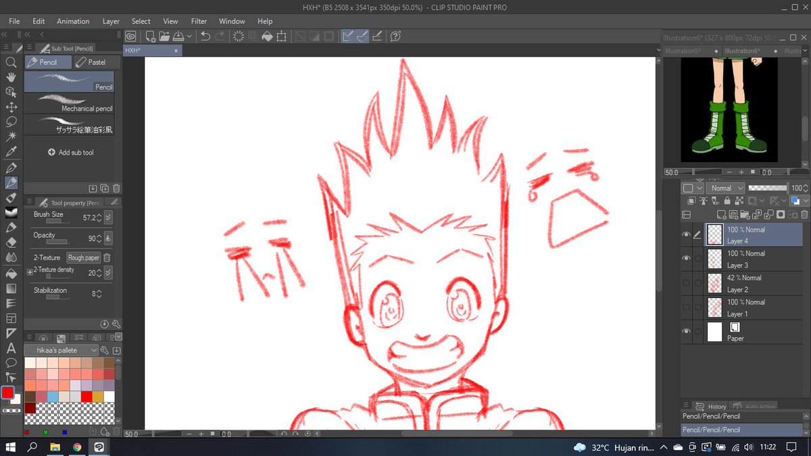Select the Mechanical pencil sub tool
The height and width of the screenshot is (456, 811).
point(70,104)
